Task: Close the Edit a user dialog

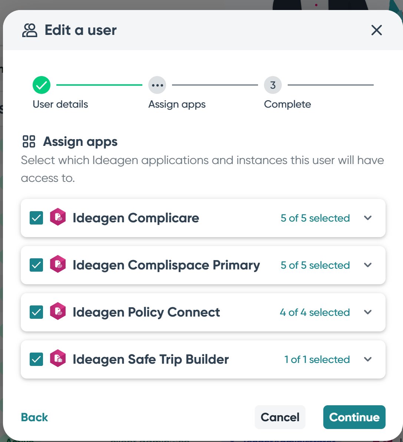Action: (x=376, y=30)
